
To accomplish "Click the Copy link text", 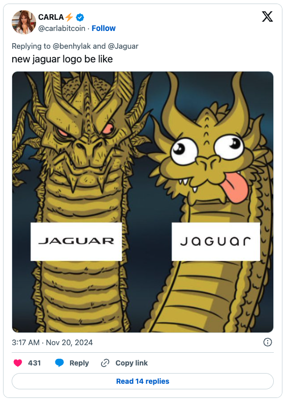I will 132,363.
